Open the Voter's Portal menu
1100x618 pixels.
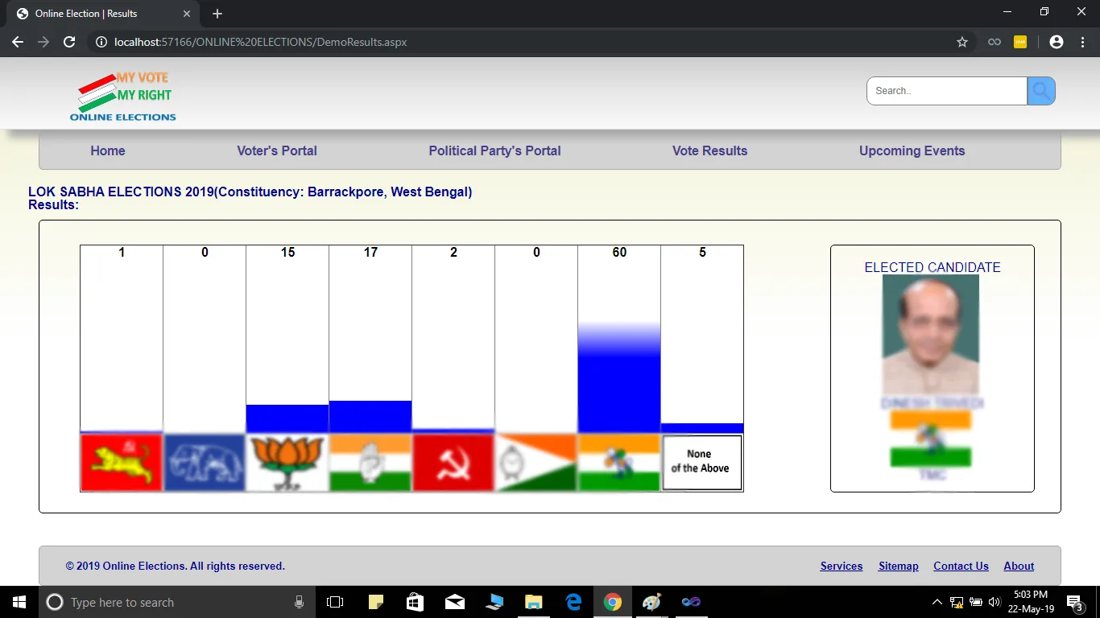pyautogui.click(x=277, y=150)
